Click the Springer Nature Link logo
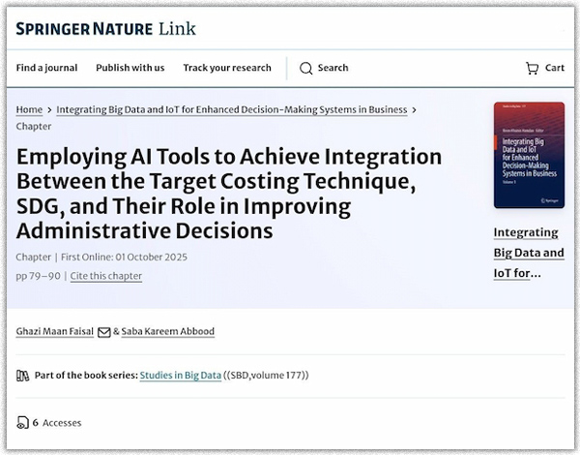580x455 pixels. coord(105,28)
